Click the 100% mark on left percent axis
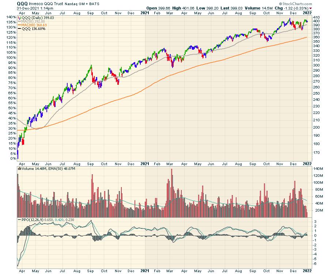Image resolution: width=329 pixels, height=274 pixels. (x=10, y=57)
